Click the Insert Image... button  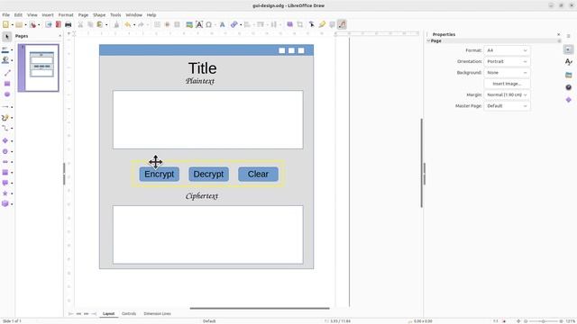click(x=507, y=84)
